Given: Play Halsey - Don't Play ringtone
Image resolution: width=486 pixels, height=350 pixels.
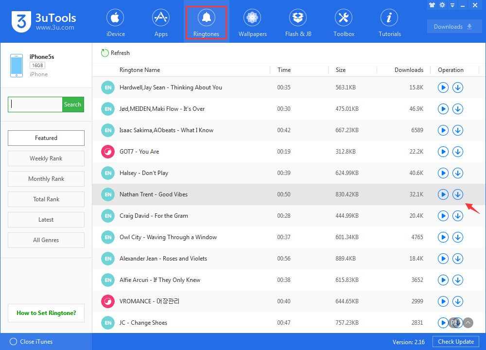Looking at the screenshot, I should click(443, 173).
